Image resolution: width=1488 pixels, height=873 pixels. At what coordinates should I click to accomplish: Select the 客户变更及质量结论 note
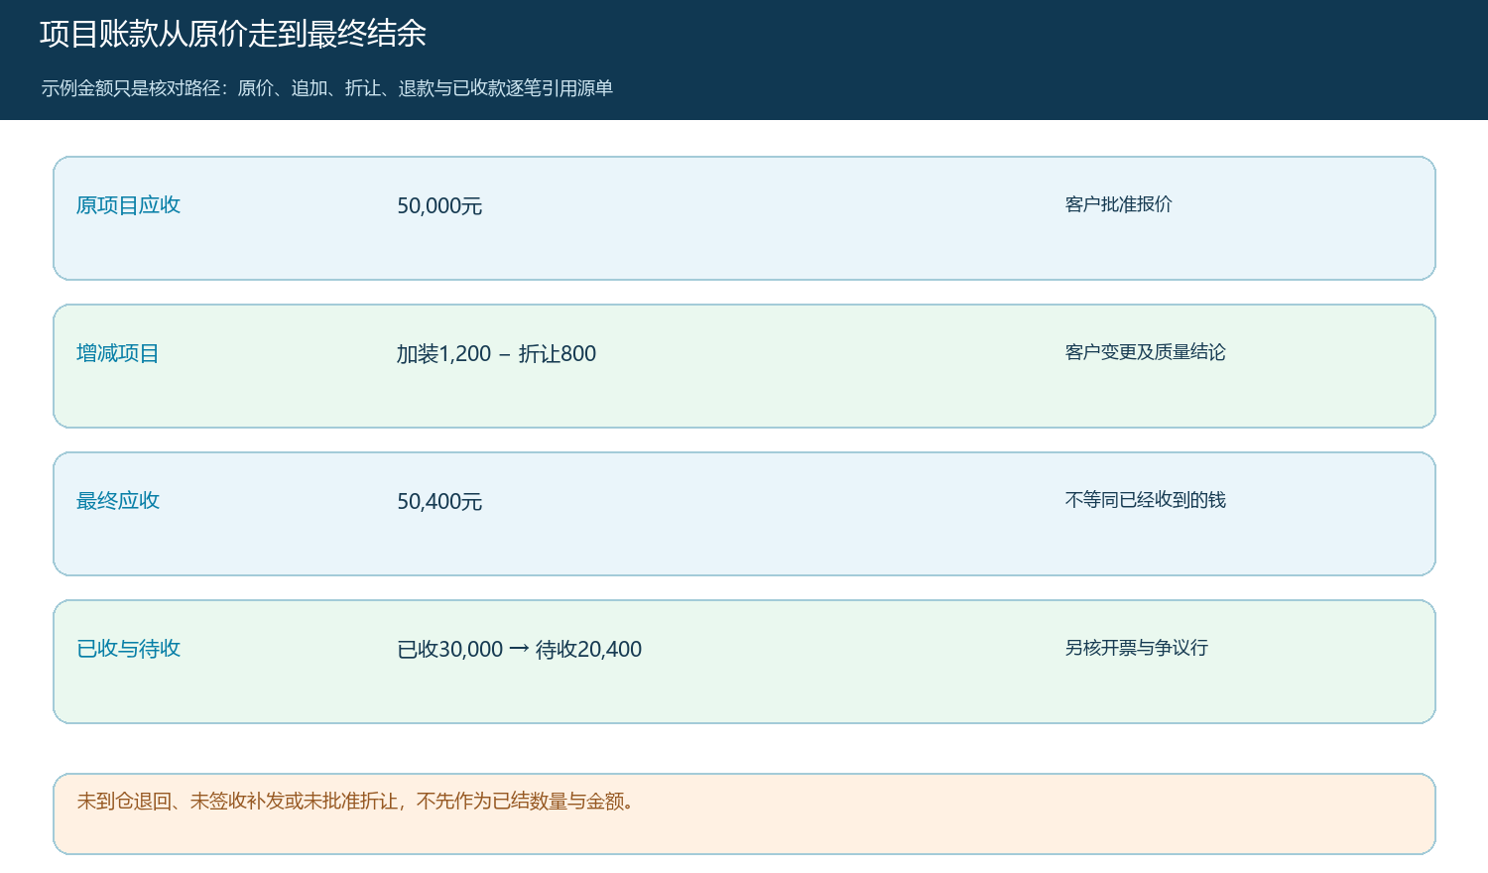tap(1146, 352)
